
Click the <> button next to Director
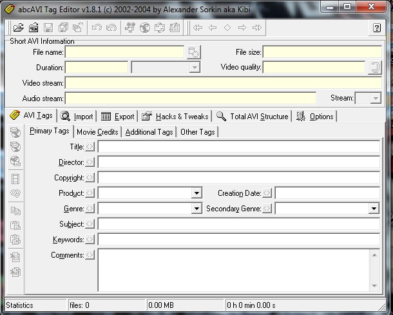90,162
